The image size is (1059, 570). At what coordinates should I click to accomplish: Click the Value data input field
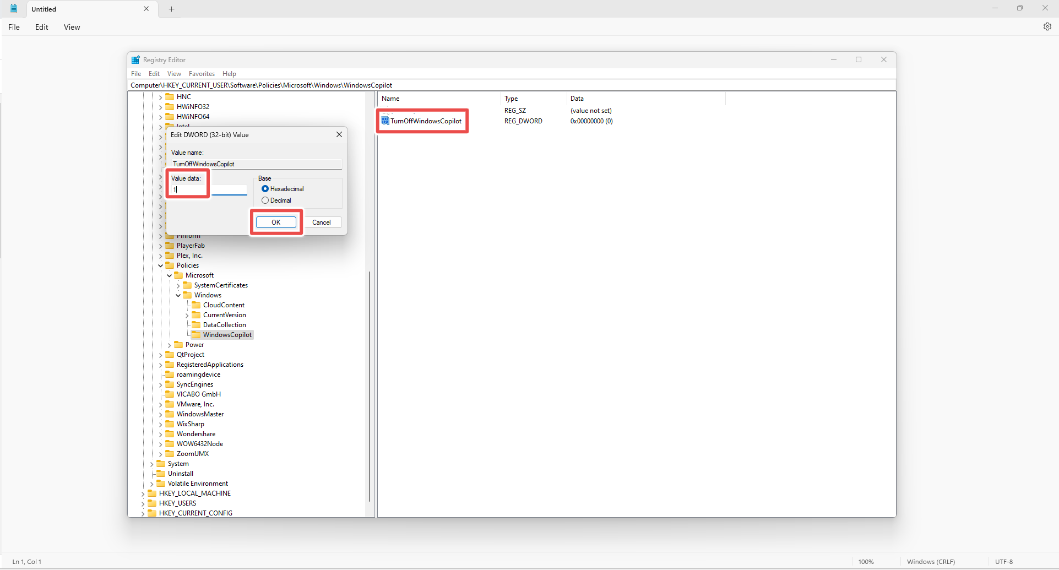[209, 190]
